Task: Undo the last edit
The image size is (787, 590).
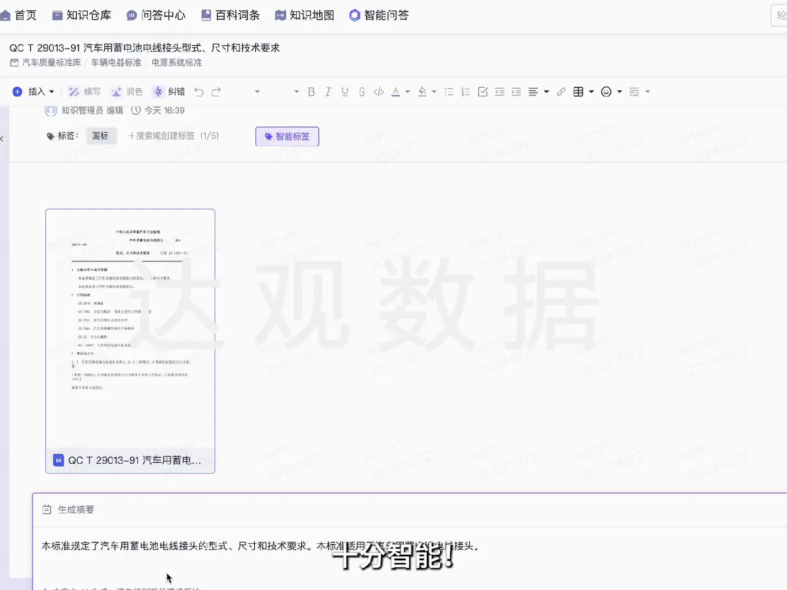Action: (x=199, y=92)
